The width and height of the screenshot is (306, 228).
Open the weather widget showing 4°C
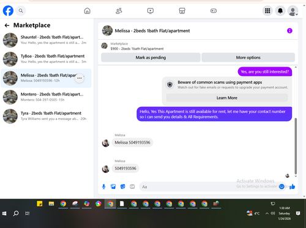tap(253, 213)
